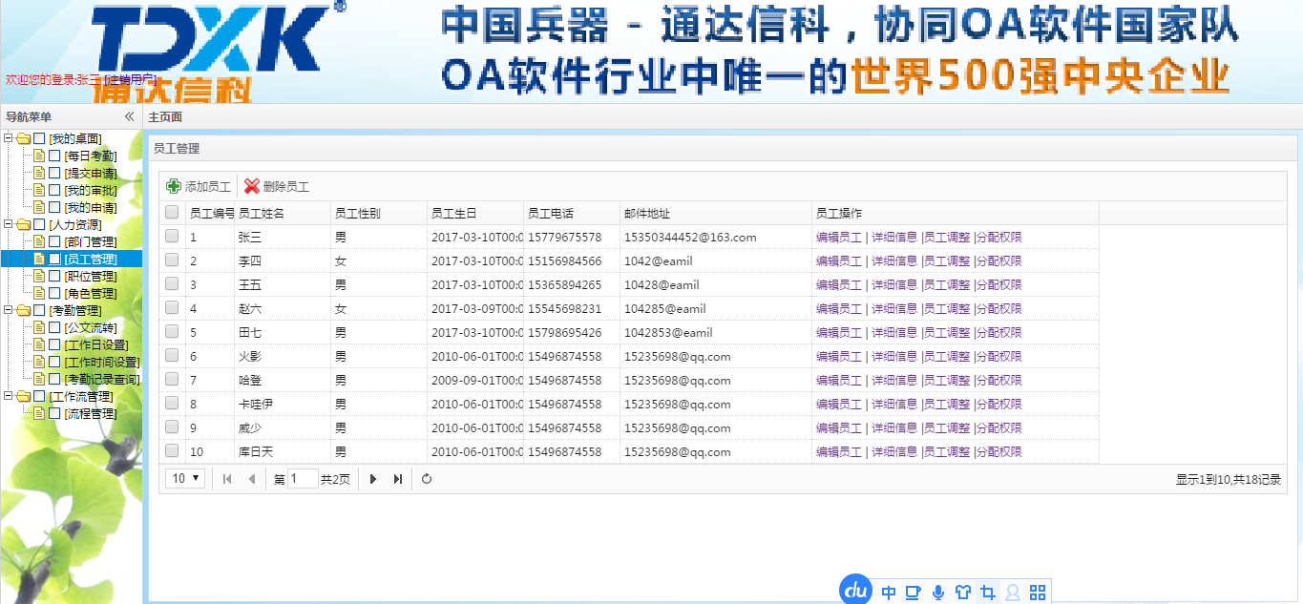Collapse the 我的桌面 tree node
Viewport: 1303px width, 604px height.
pyautogui.click(x=9, y=139)
